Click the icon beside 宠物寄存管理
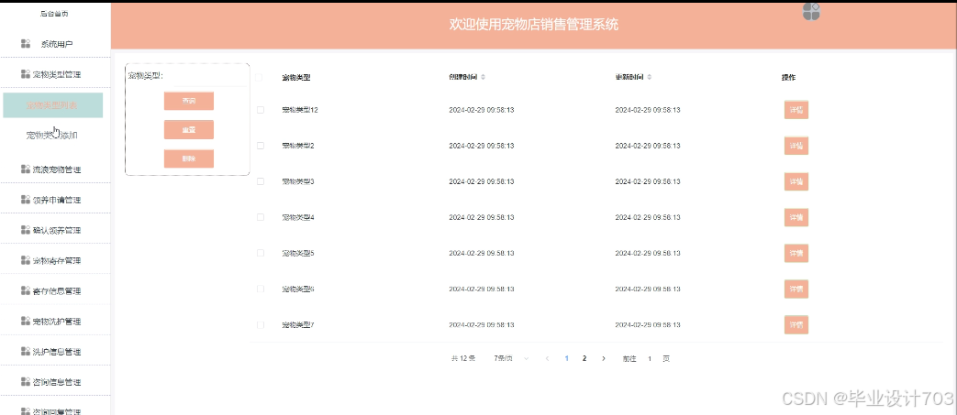This screenshot has height=415, width=957. (x=26, y=260)
